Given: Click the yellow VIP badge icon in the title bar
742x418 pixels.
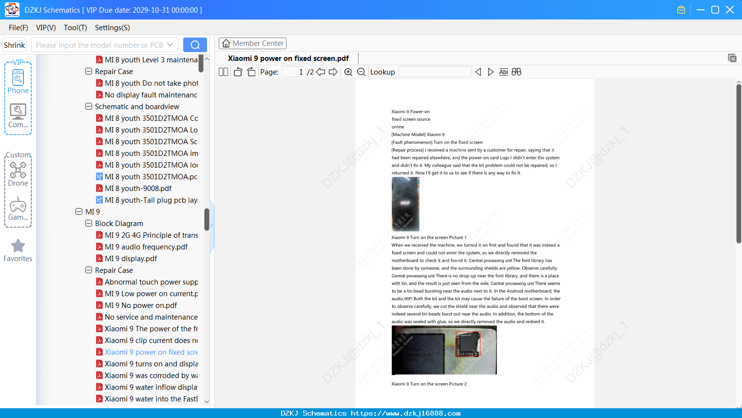Looking at the screenshot, I should (681, 10).
